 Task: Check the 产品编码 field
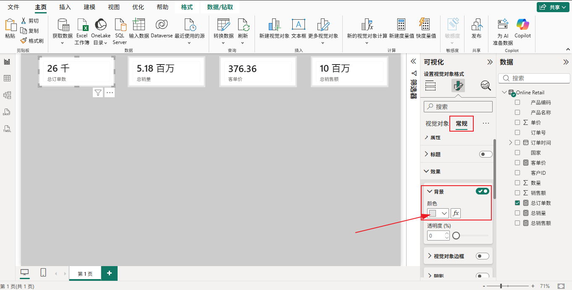click(x=517, y=102)
